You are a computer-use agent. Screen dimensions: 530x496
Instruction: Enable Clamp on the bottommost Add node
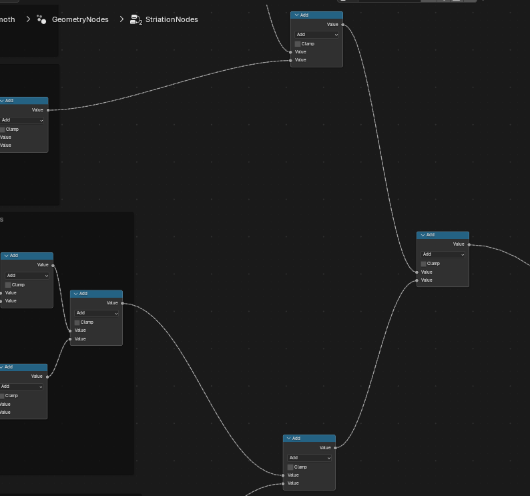[x=290, y=467]
